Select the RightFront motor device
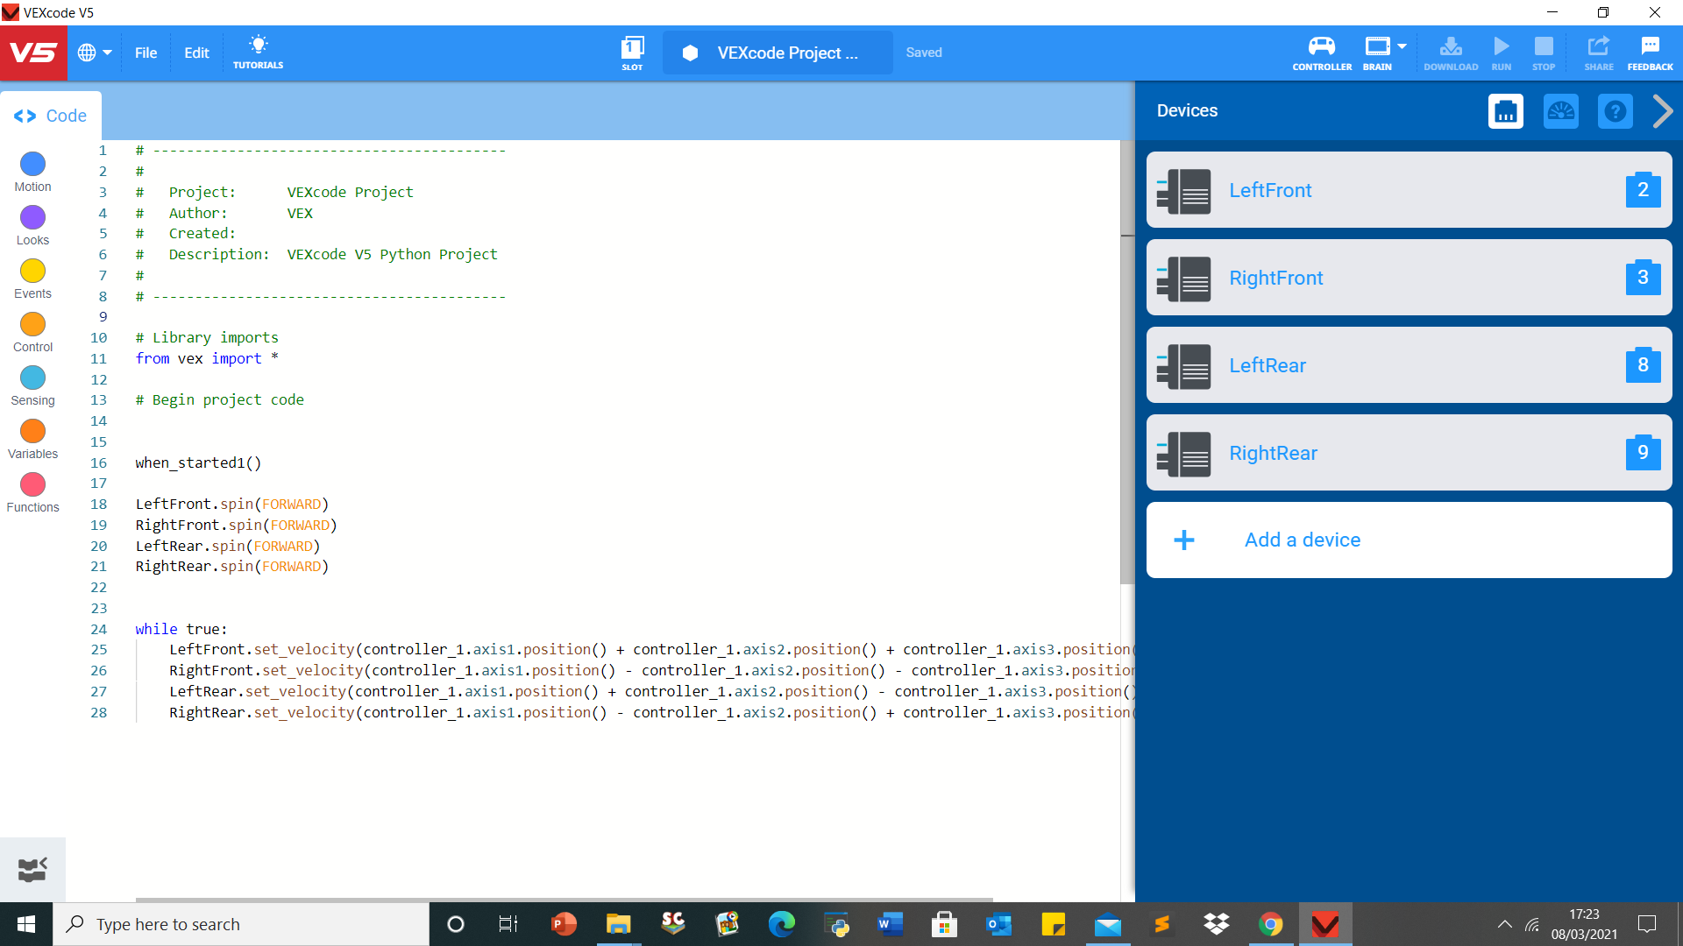The width and height of the screenshot is (1683, 946). 1409,278
